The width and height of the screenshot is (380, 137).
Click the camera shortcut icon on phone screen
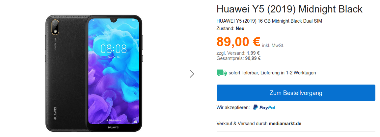(136, 122)
